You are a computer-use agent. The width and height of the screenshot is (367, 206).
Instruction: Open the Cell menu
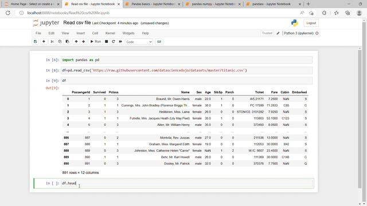(95, 33)
